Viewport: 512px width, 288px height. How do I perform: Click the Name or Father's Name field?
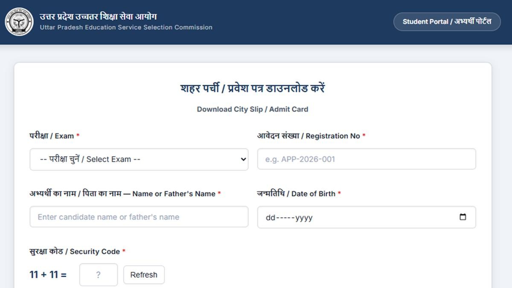pyautogui.click(x=139, y=217)
